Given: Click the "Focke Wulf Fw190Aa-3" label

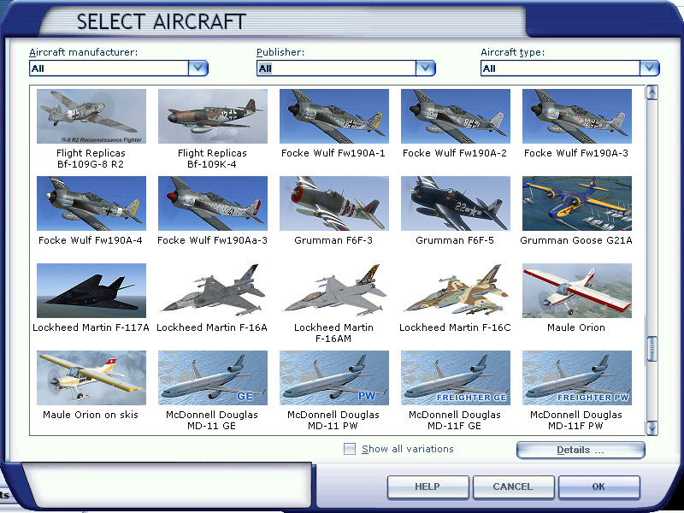Looking at the screenshot, I should (x=212, y=240).
